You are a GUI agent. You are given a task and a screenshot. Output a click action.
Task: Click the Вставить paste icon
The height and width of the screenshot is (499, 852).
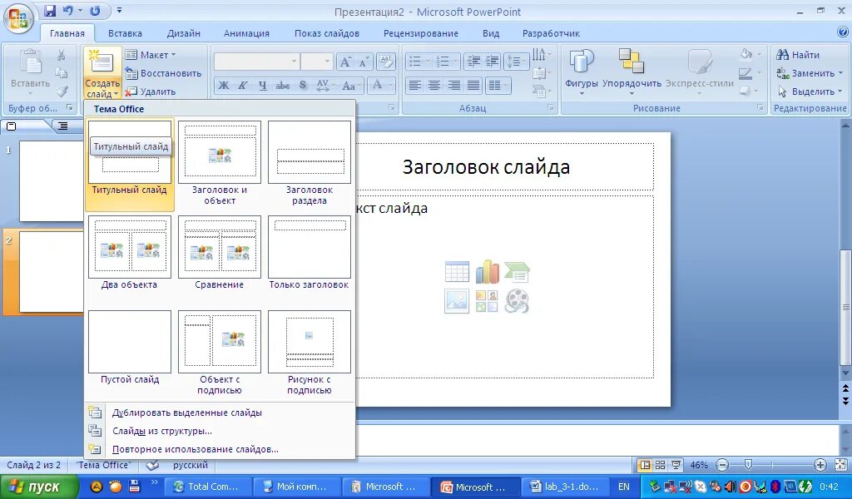point(30,63)
